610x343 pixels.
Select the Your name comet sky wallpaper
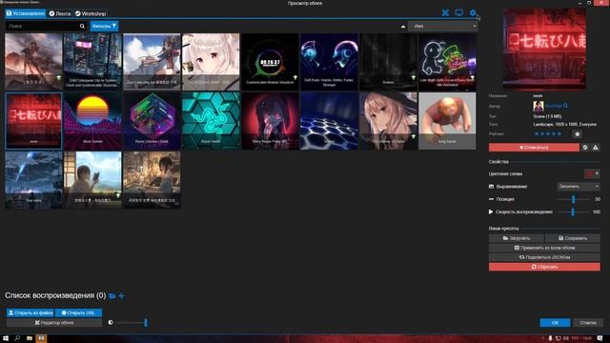pyautogui.click(x=33, y=180)
